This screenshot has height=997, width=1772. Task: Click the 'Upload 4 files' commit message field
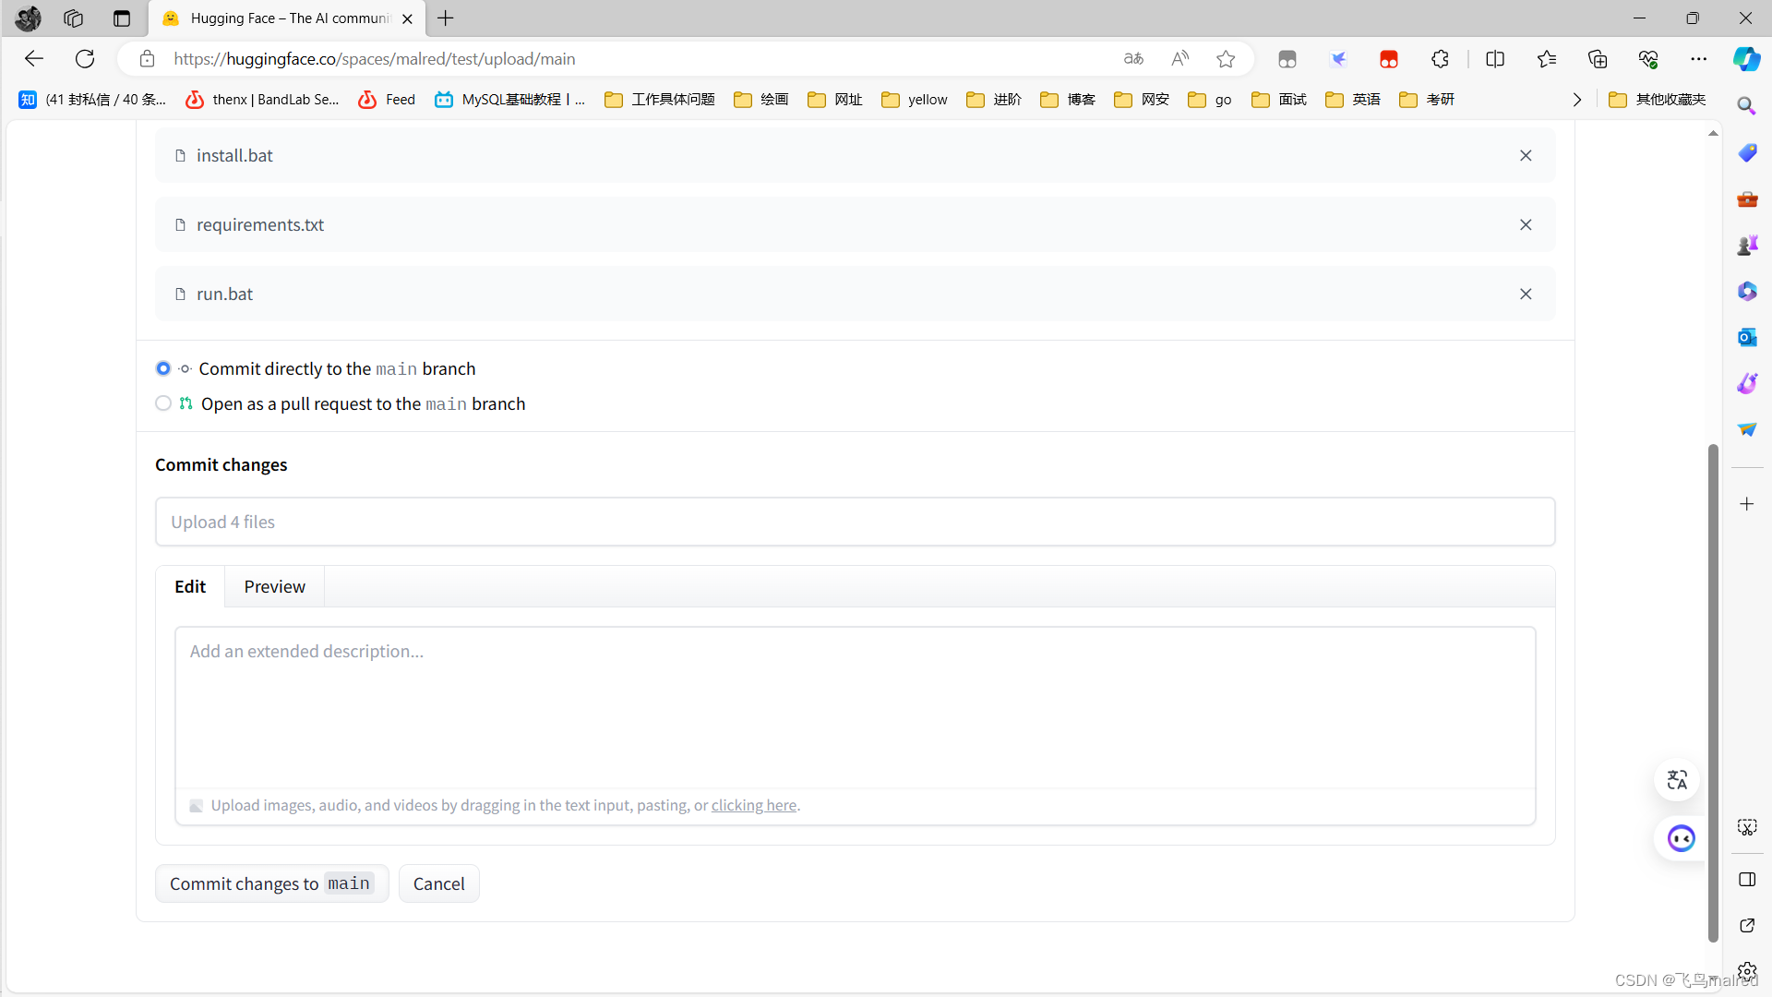[x=856, y=521]
